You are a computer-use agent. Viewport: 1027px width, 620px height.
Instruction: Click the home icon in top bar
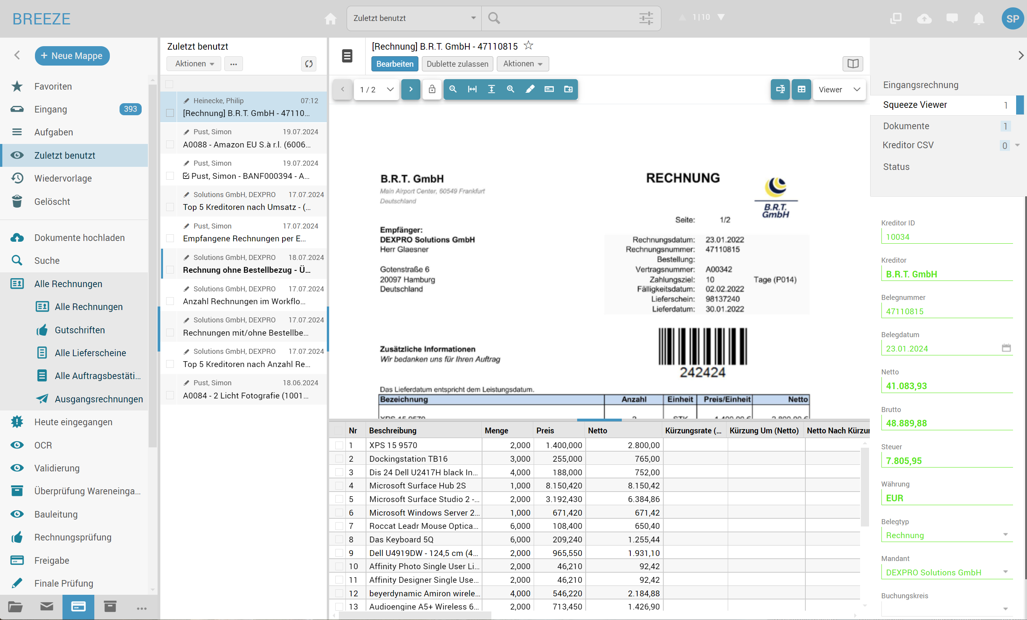coord(330,18)
